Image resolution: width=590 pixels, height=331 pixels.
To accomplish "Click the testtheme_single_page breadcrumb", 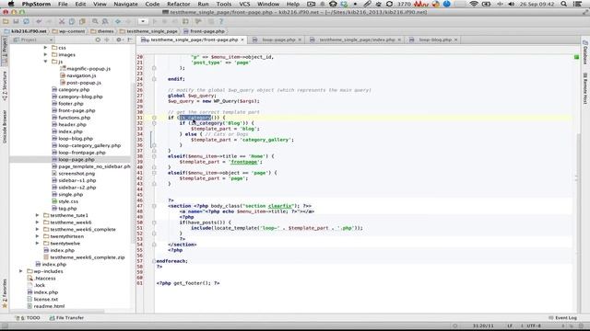I will [x=148, y=31].
